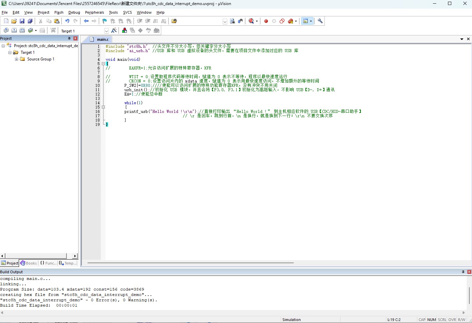Save the current file

pyautogui.click(x=22, y=21)
